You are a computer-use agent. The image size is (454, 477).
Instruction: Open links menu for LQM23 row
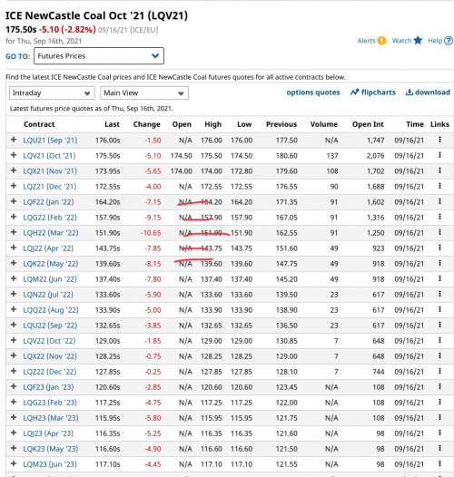click(x=439, y=464)
